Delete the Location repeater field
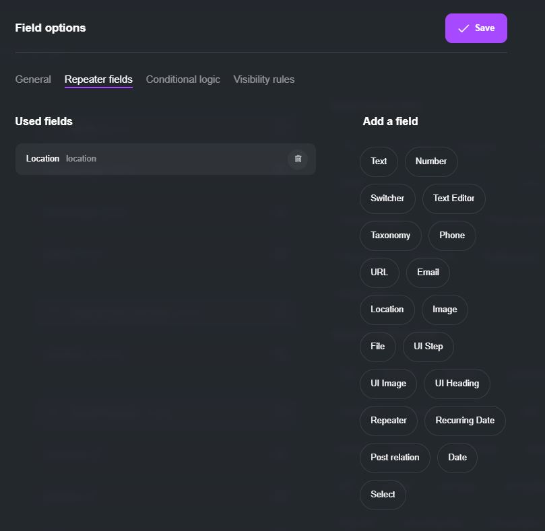The height and width of the screenshot is (531, 545). 297,159
